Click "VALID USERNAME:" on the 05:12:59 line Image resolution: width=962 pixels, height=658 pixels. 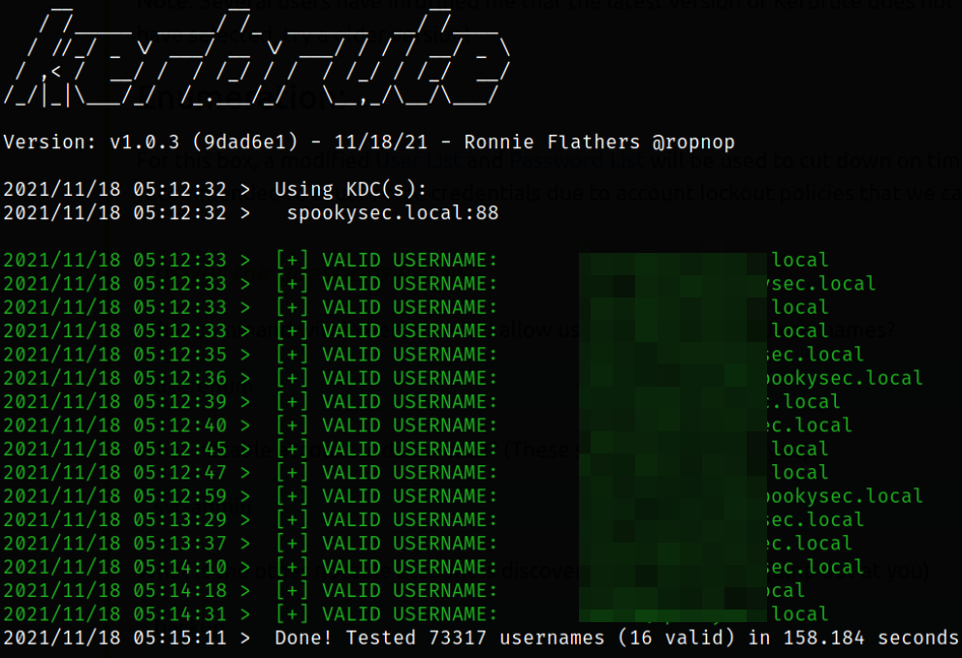[x=409, y=496]
